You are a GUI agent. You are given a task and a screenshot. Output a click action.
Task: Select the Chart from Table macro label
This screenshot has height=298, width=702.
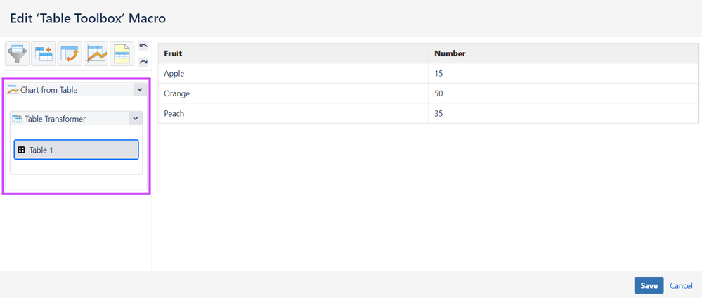point(49,90)
